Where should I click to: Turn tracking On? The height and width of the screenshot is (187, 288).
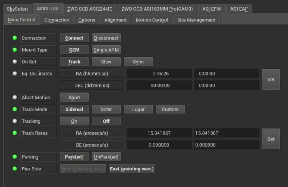[x=74, y=121]
